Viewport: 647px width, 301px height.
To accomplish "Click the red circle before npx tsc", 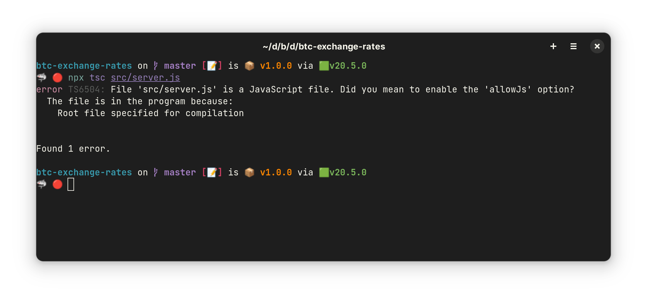I will click(x=57, y=78).
